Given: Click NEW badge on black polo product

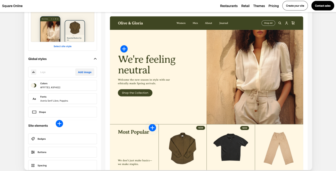Looking at the screenshot, I should coord(245,128).
